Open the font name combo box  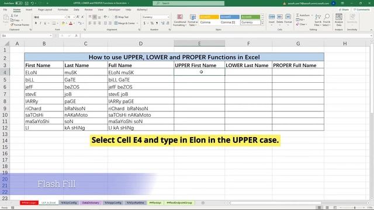(50, 17)
